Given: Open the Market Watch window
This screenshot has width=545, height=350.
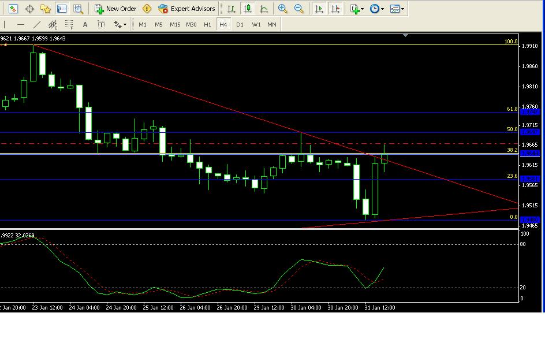Looking at the screenshot, I should (13, 9).
